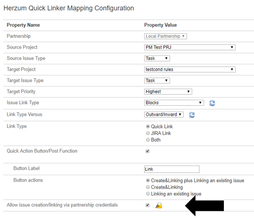Expand the Target Issue Type dropdown

pos(157,81)
